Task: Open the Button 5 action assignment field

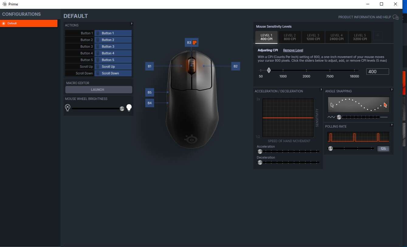Action: click(x=113, y=60)
